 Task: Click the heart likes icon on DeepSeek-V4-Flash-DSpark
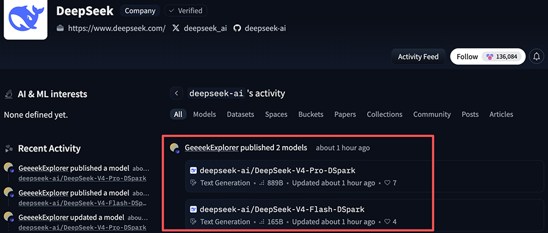(387, 222)
